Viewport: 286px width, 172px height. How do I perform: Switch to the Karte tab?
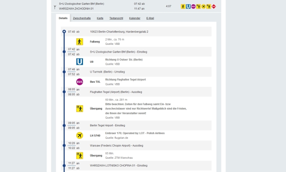(100, 18)
